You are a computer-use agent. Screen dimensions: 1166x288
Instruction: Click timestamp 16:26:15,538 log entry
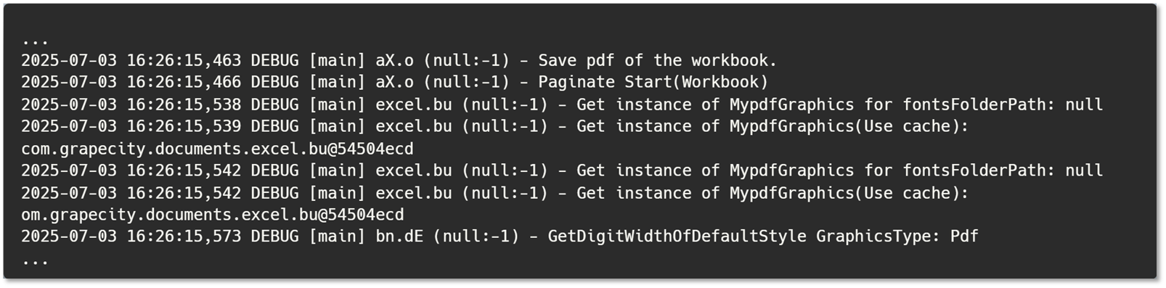click(184, 104)
